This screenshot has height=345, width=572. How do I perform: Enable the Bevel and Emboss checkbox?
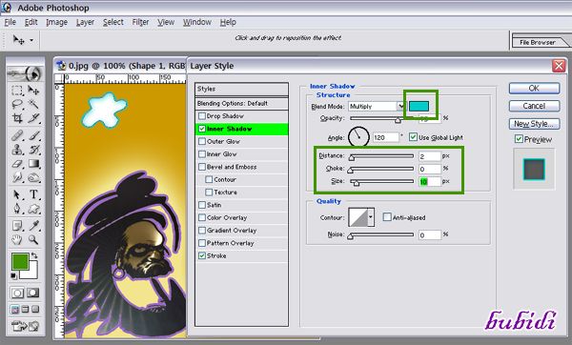[x=202, y=167]
